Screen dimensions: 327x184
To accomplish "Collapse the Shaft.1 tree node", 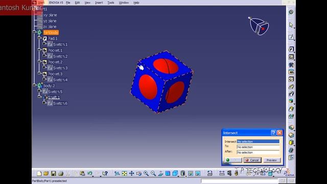I will (x=39, y=97).
